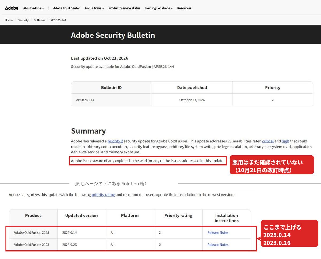This screenshot has width=321, height=259.
Task: Click the 'Adobe Security Bulletin' heading
Action: (x=113, y=35)
